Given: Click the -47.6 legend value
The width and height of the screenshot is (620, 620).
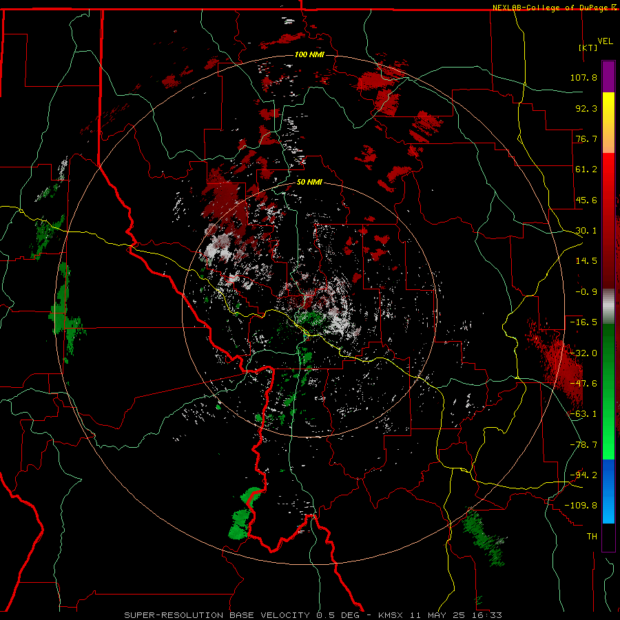Looking at the screenshot, I should 583,384.
